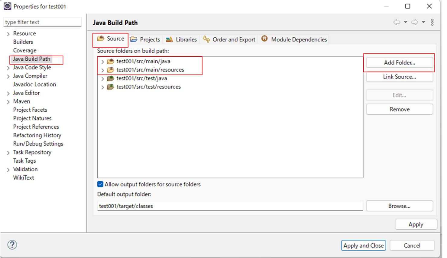Click the help question mark icon
The width and height of the screenshot is (447, 258).
[x=12, y=245]
